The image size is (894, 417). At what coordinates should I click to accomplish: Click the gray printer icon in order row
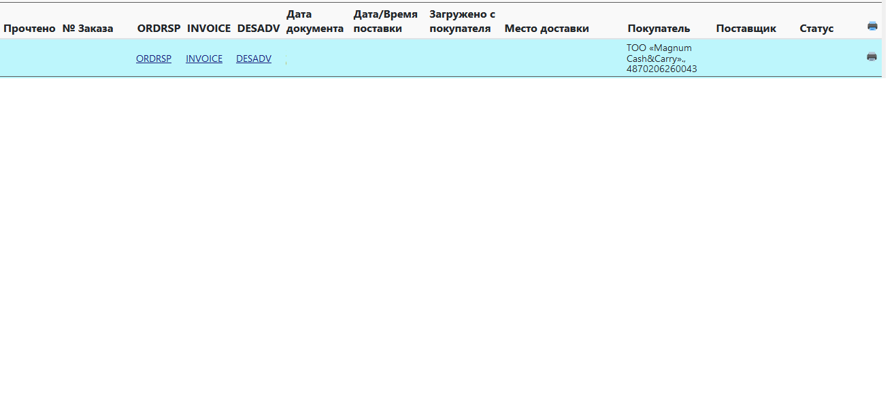[872, 57]
